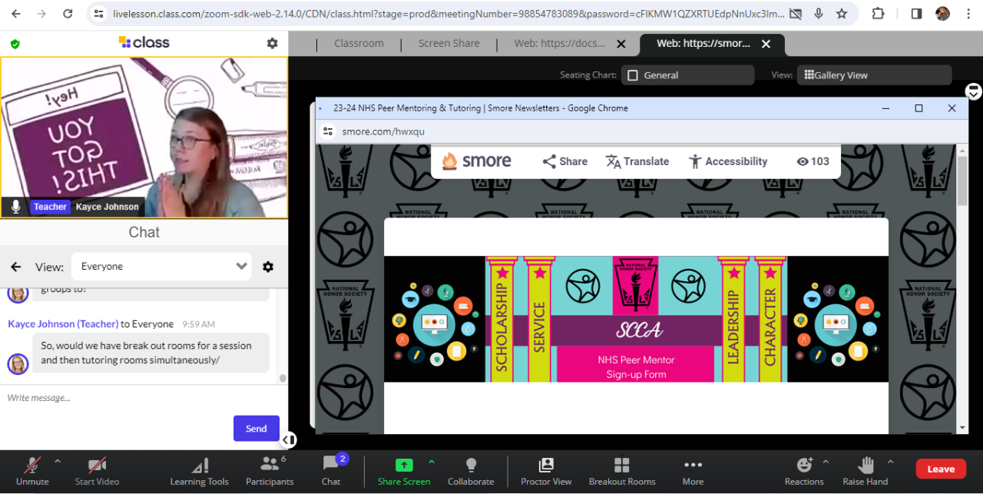Open Breakout Rooms
This screenshot has width=983, height=494.
(x=622, y=471)
